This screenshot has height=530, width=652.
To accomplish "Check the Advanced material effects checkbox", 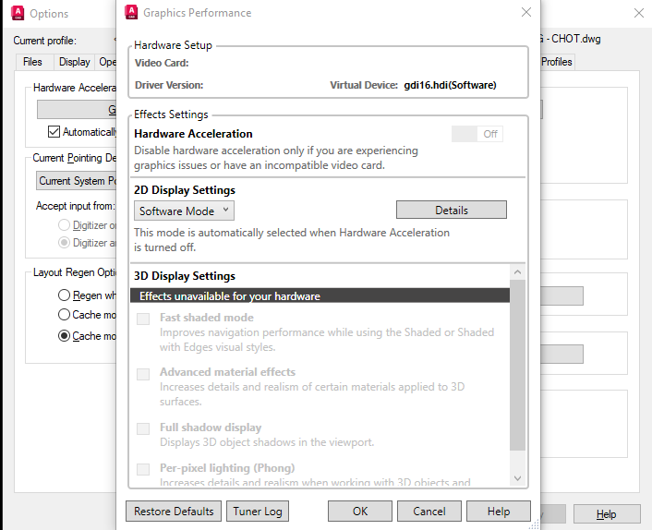I will 143,374.
